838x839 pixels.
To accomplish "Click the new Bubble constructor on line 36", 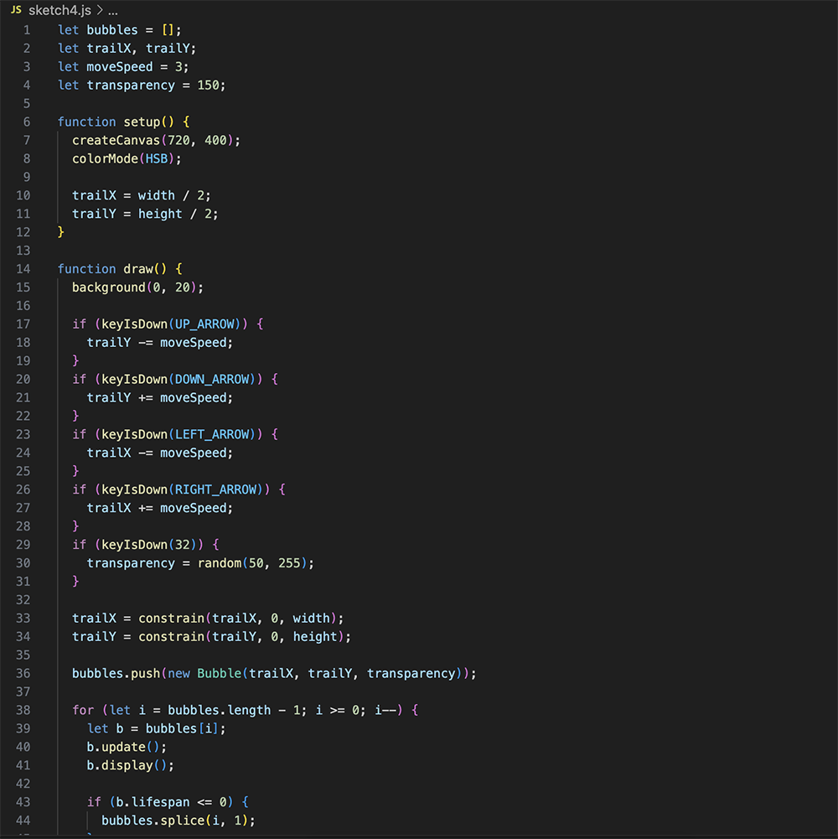I will pyautogui.click(x=210, y=673).
